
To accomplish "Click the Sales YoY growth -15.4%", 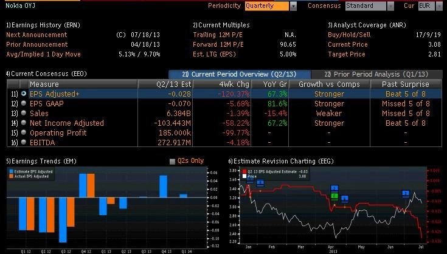I will coord(275,114).
